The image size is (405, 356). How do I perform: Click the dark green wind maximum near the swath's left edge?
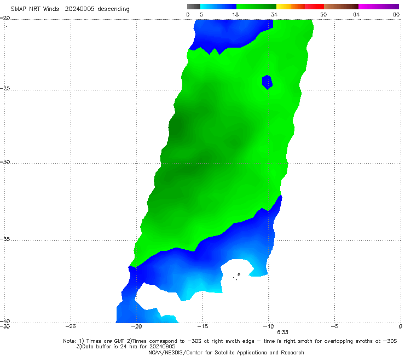click(x=176, y=127)
